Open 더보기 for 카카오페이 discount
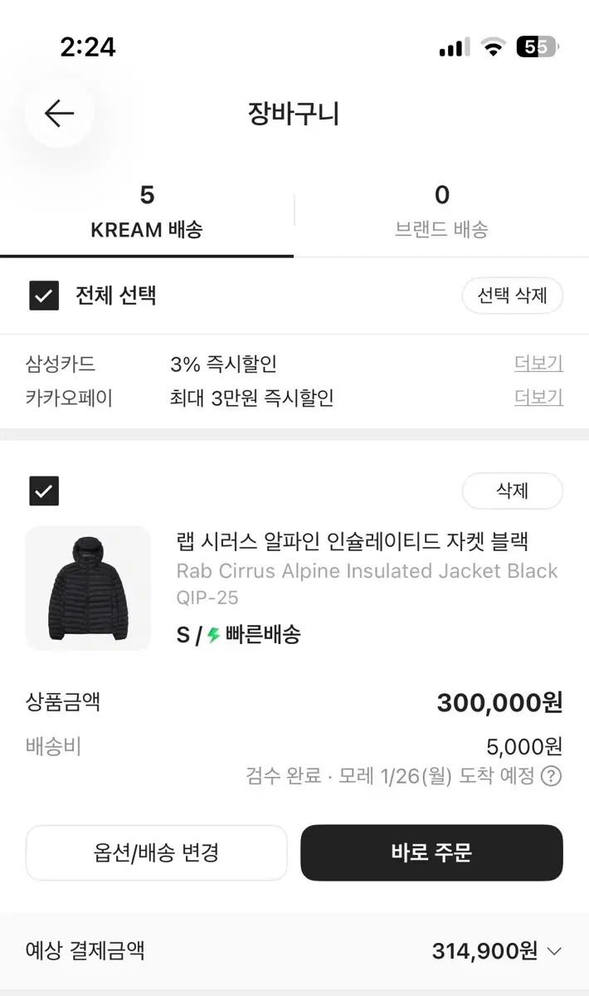The height and width of the screenshot is (996, 589). coord(538,398)
